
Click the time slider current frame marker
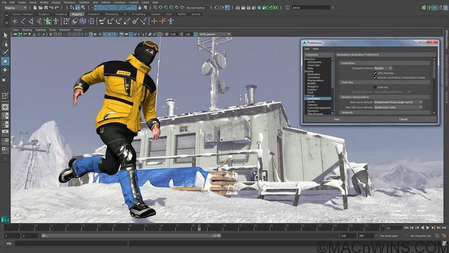point(199,229)
